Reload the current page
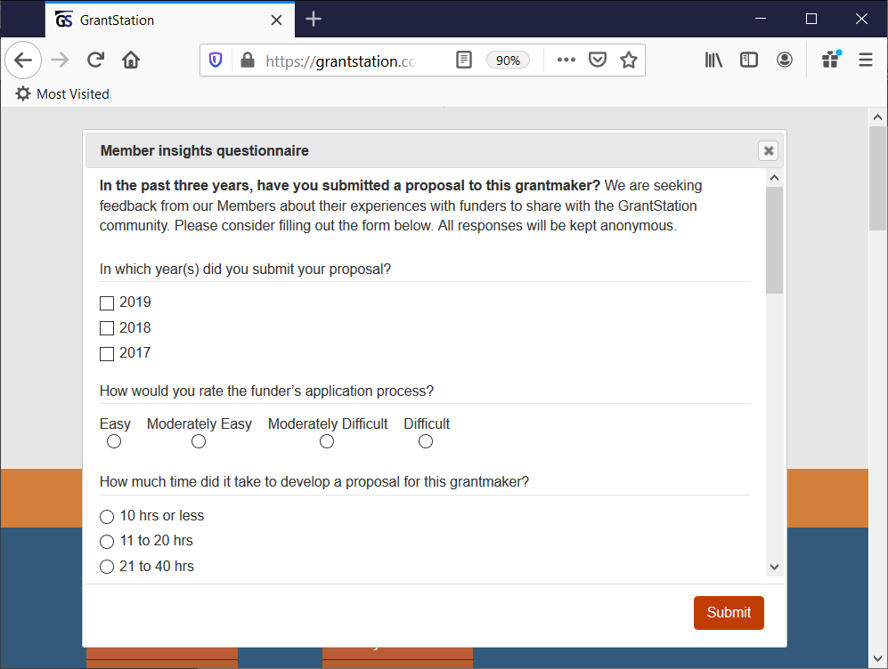 [95, 60]
